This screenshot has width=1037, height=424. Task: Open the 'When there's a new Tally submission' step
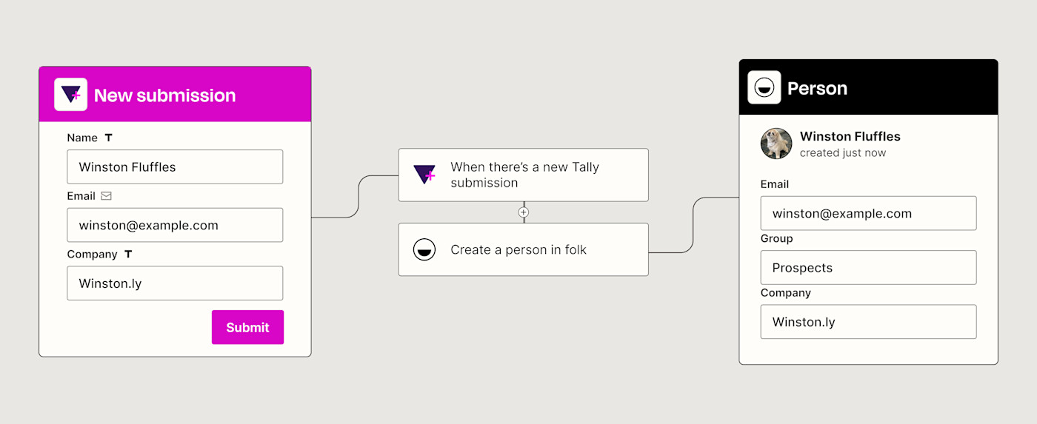524,175
